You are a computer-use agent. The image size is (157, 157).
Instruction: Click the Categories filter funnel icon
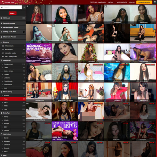(1, 60)
